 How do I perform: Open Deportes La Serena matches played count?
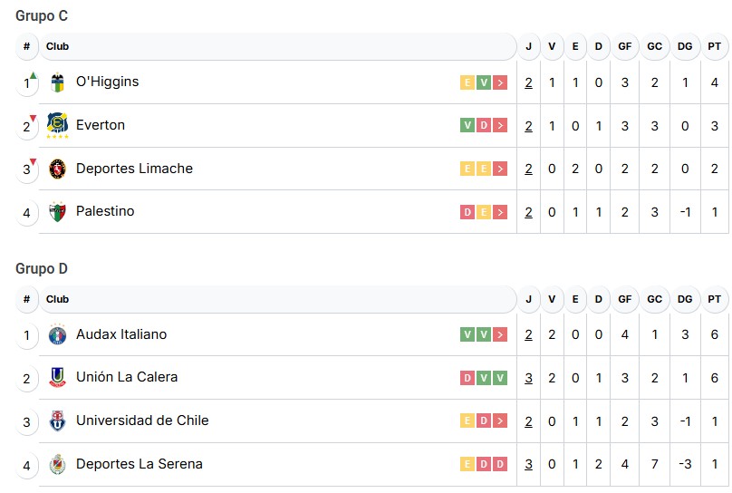coord(529,464)
